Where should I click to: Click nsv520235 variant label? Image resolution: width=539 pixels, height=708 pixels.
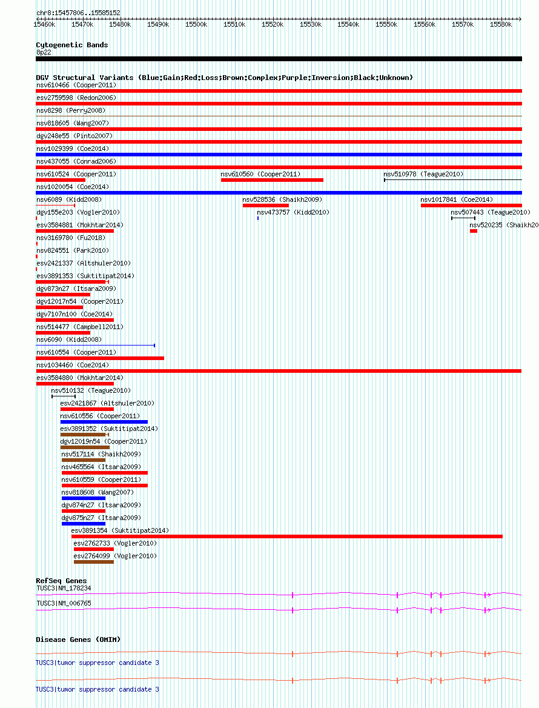point(504,225)
